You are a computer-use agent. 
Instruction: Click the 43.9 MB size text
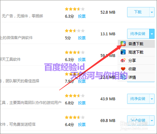point(108,99)
